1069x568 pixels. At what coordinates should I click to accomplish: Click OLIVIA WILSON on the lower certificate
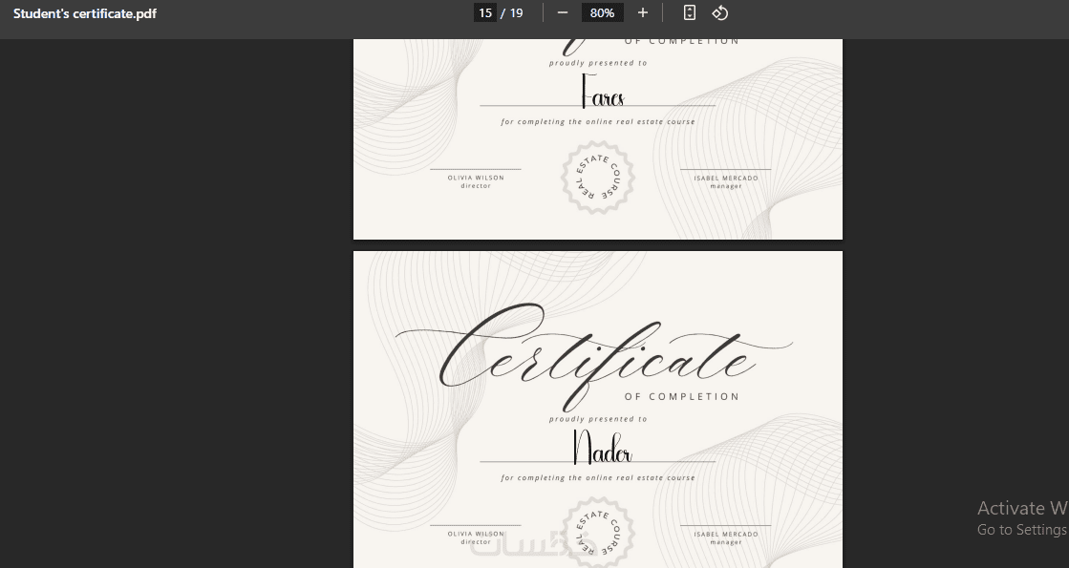click(476, 534)
